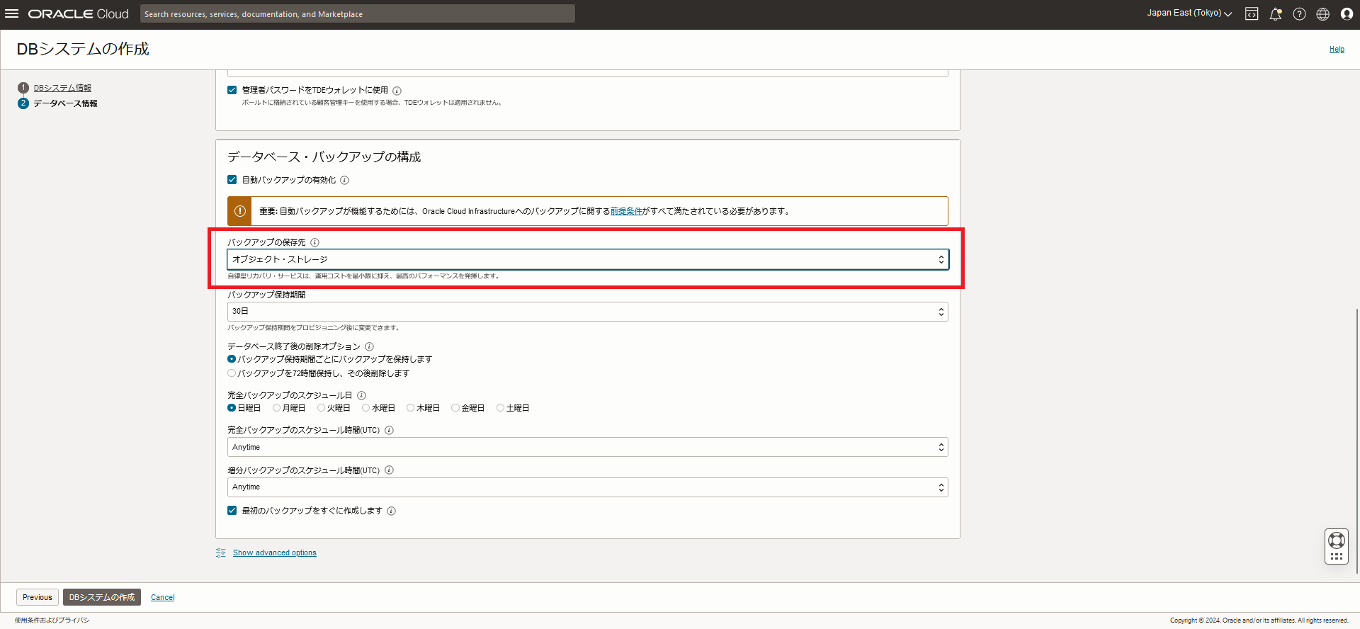Open 使用条件およびプライバシ footer link
Image resolution: width=1360 pixels, height=629 pixels.
[52, 620]
